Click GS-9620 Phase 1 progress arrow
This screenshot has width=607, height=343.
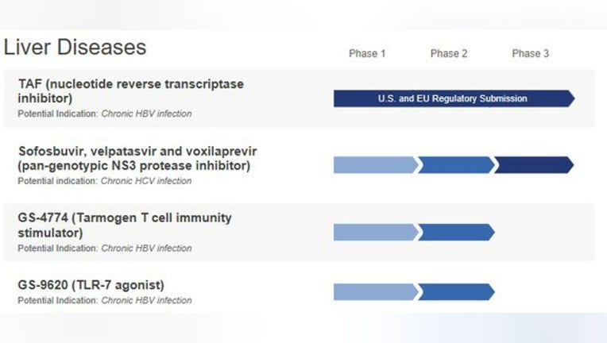coord(376,292)
